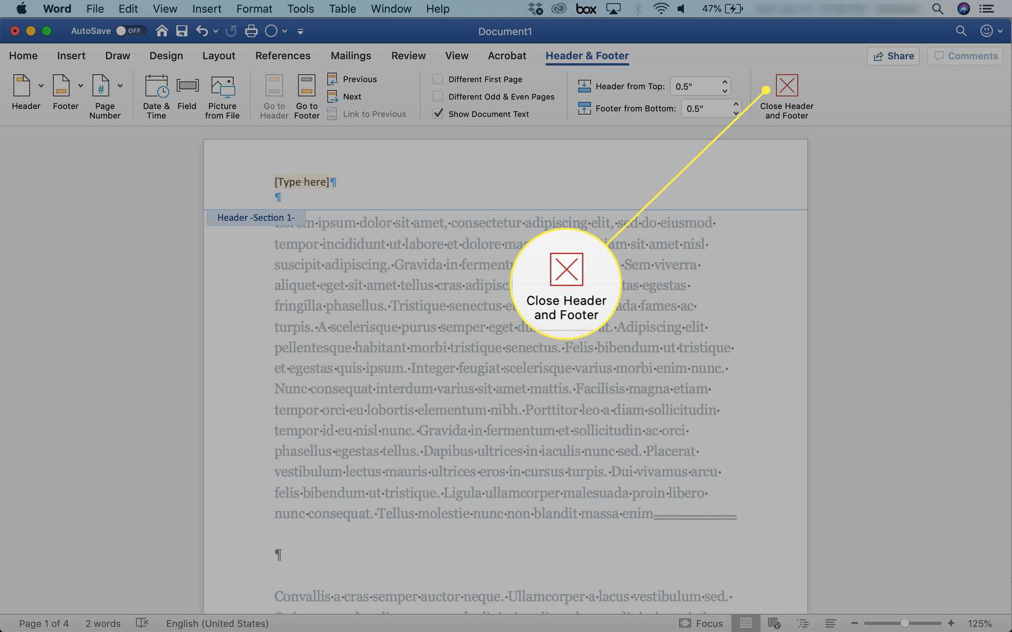Viewport: 1012px width, 632px height.
Task: Click Link to Previous
Action: [366, 114]
